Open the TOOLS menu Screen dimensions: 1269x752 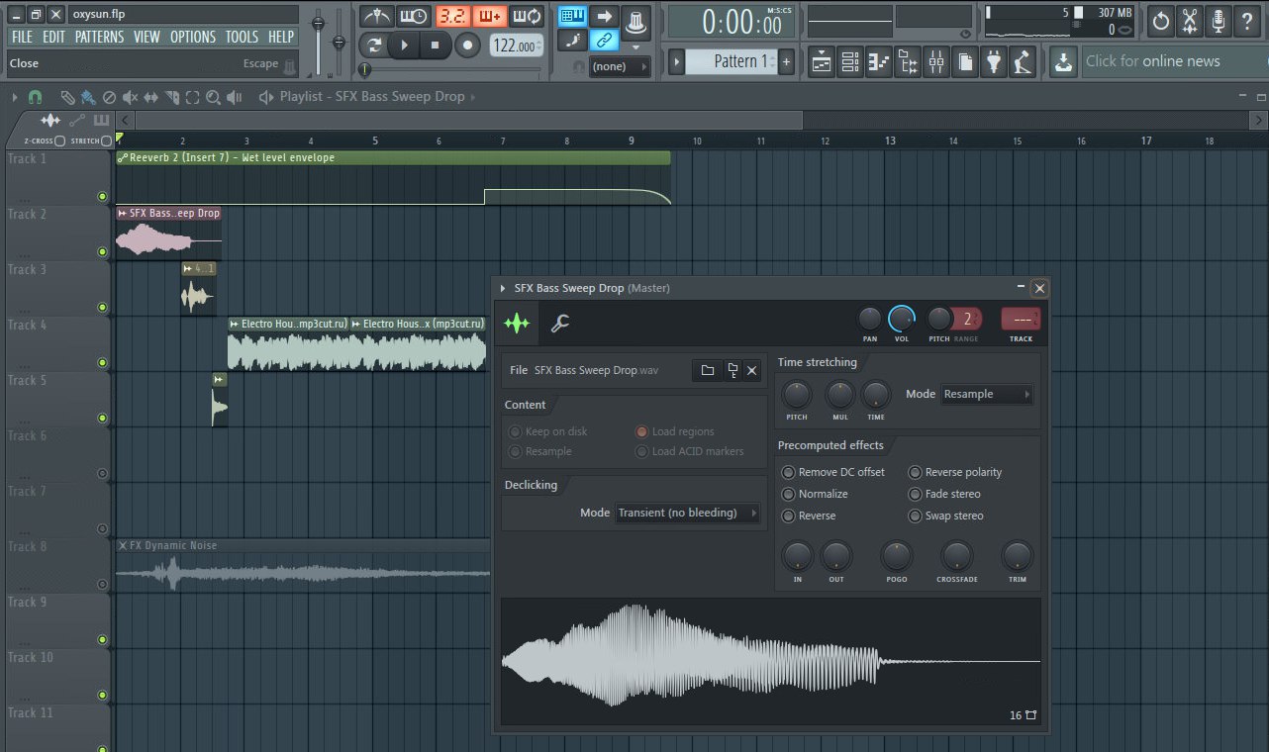[242, 37]
